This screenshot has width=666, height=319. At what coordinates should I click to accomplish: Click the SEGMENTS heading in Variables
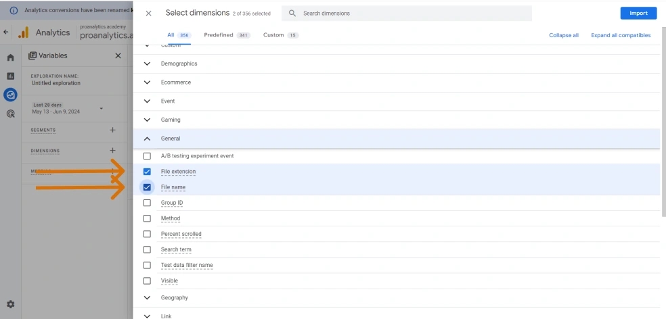(43, 130)
